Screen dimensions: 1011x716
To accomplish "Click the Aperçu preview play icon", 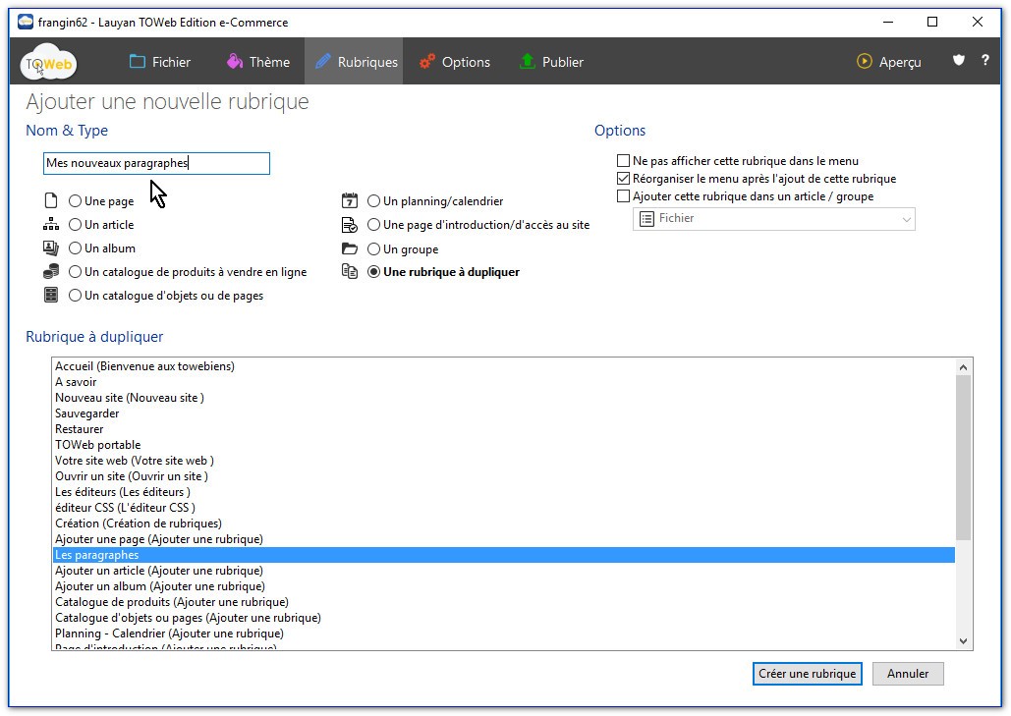I will click(865, 61).
